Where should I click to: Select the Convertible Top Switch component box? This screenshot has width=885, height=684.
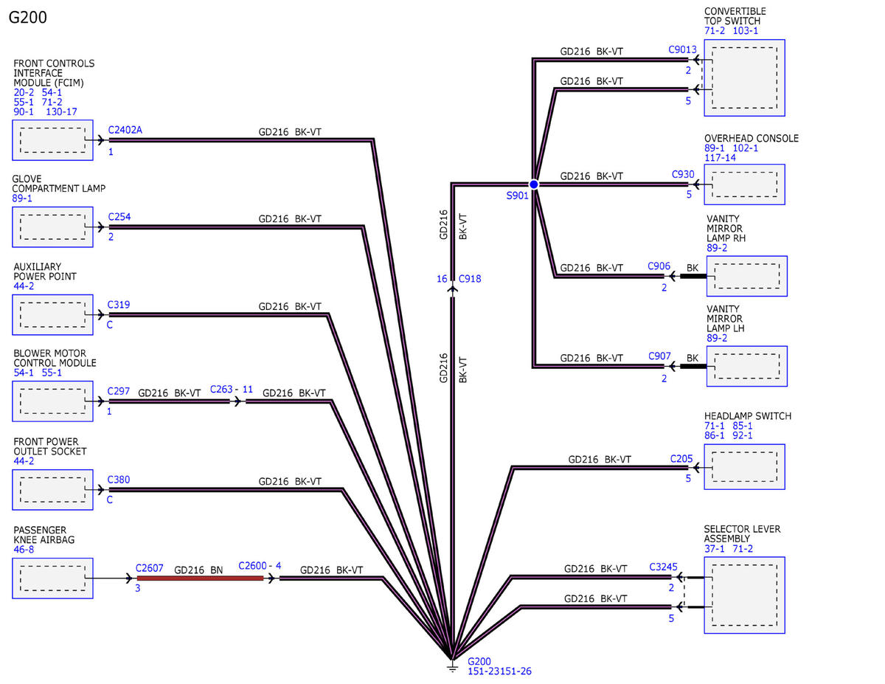point(744,77)
